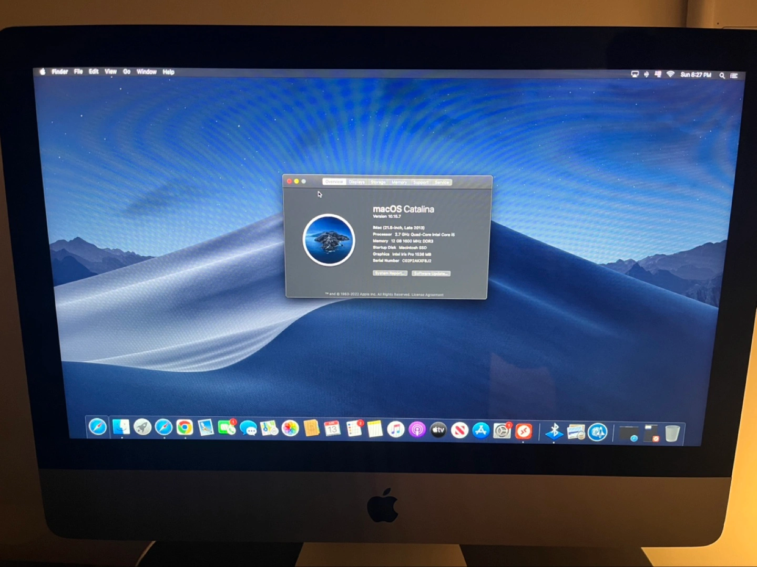Switch to the Storage tab
The width and height of the screenshot is (757, 567).
(378, 182)
